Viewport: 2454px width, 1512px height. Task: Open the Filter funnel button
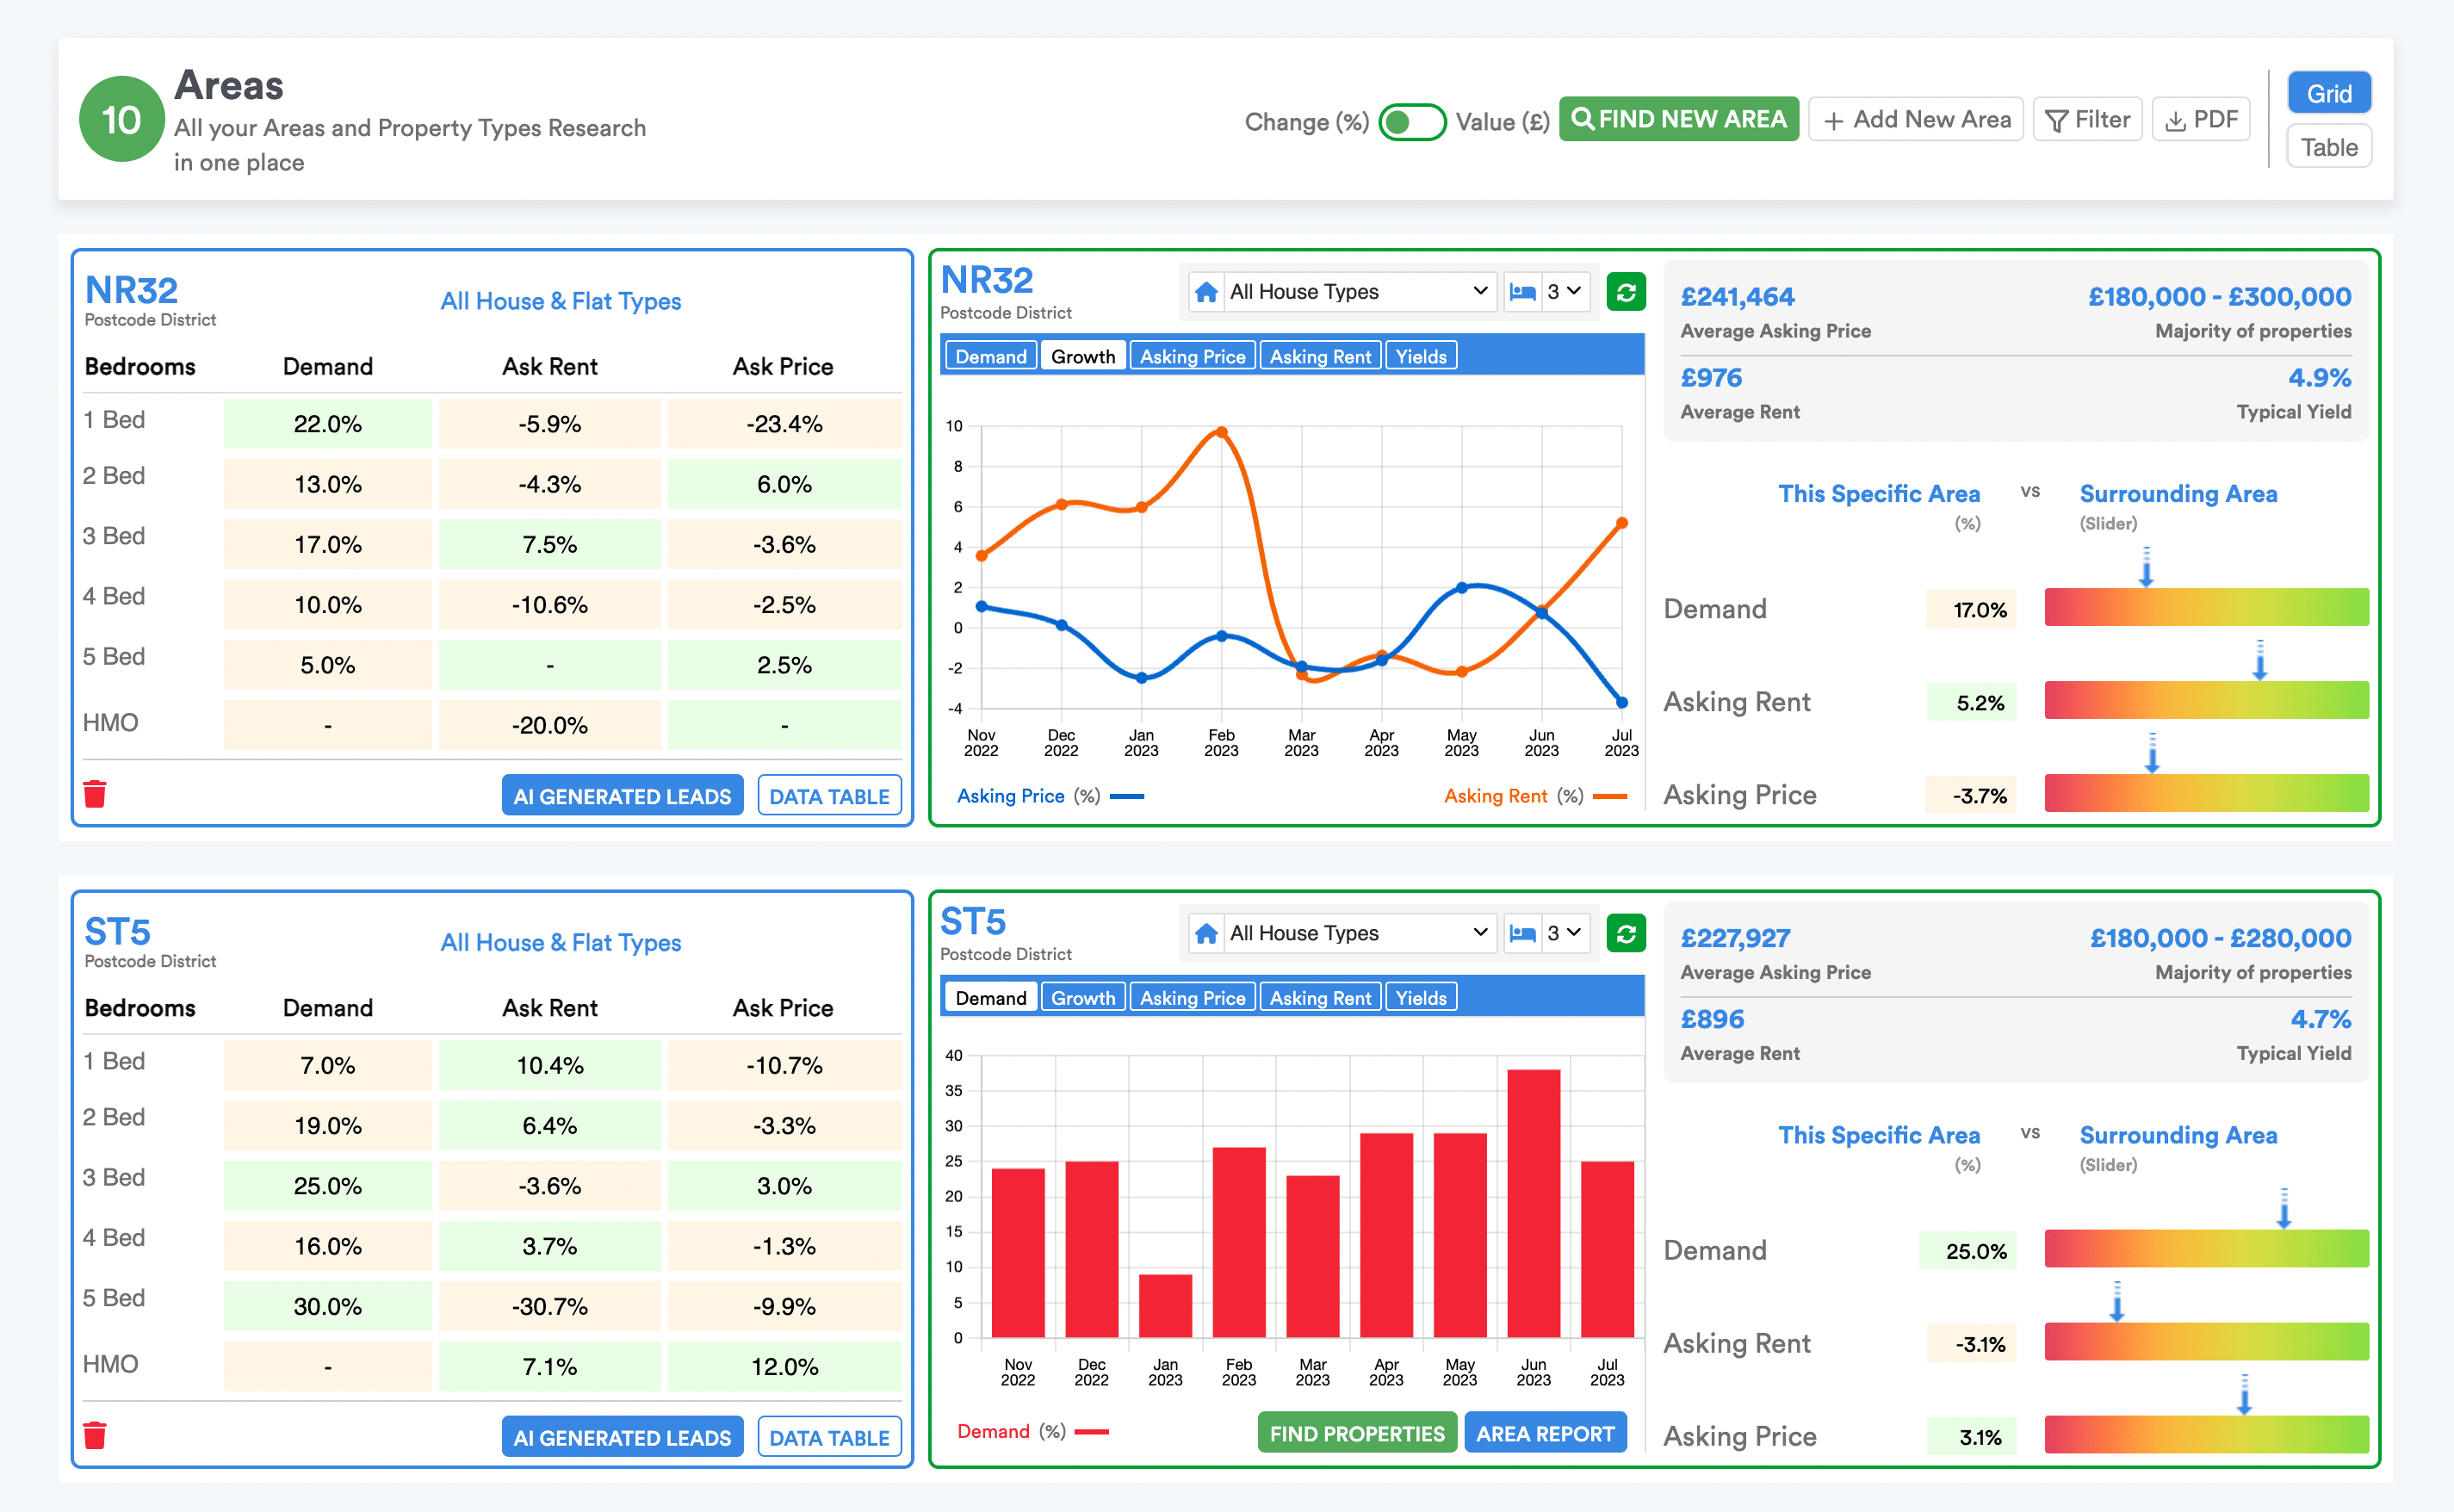click(x=2088, y=120)
